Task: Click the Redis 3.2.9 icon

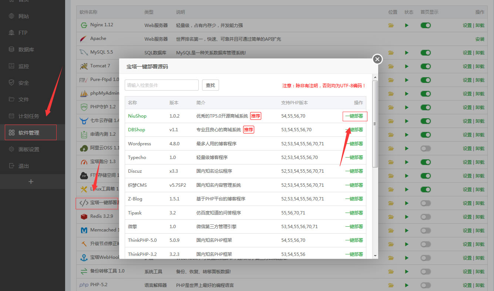Action: pyautogui.click(x=84, y=217)
